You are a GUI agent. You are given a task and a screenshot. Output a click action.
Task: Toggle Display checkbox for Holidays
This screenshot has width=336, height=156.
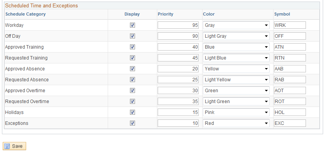[132, 112]
